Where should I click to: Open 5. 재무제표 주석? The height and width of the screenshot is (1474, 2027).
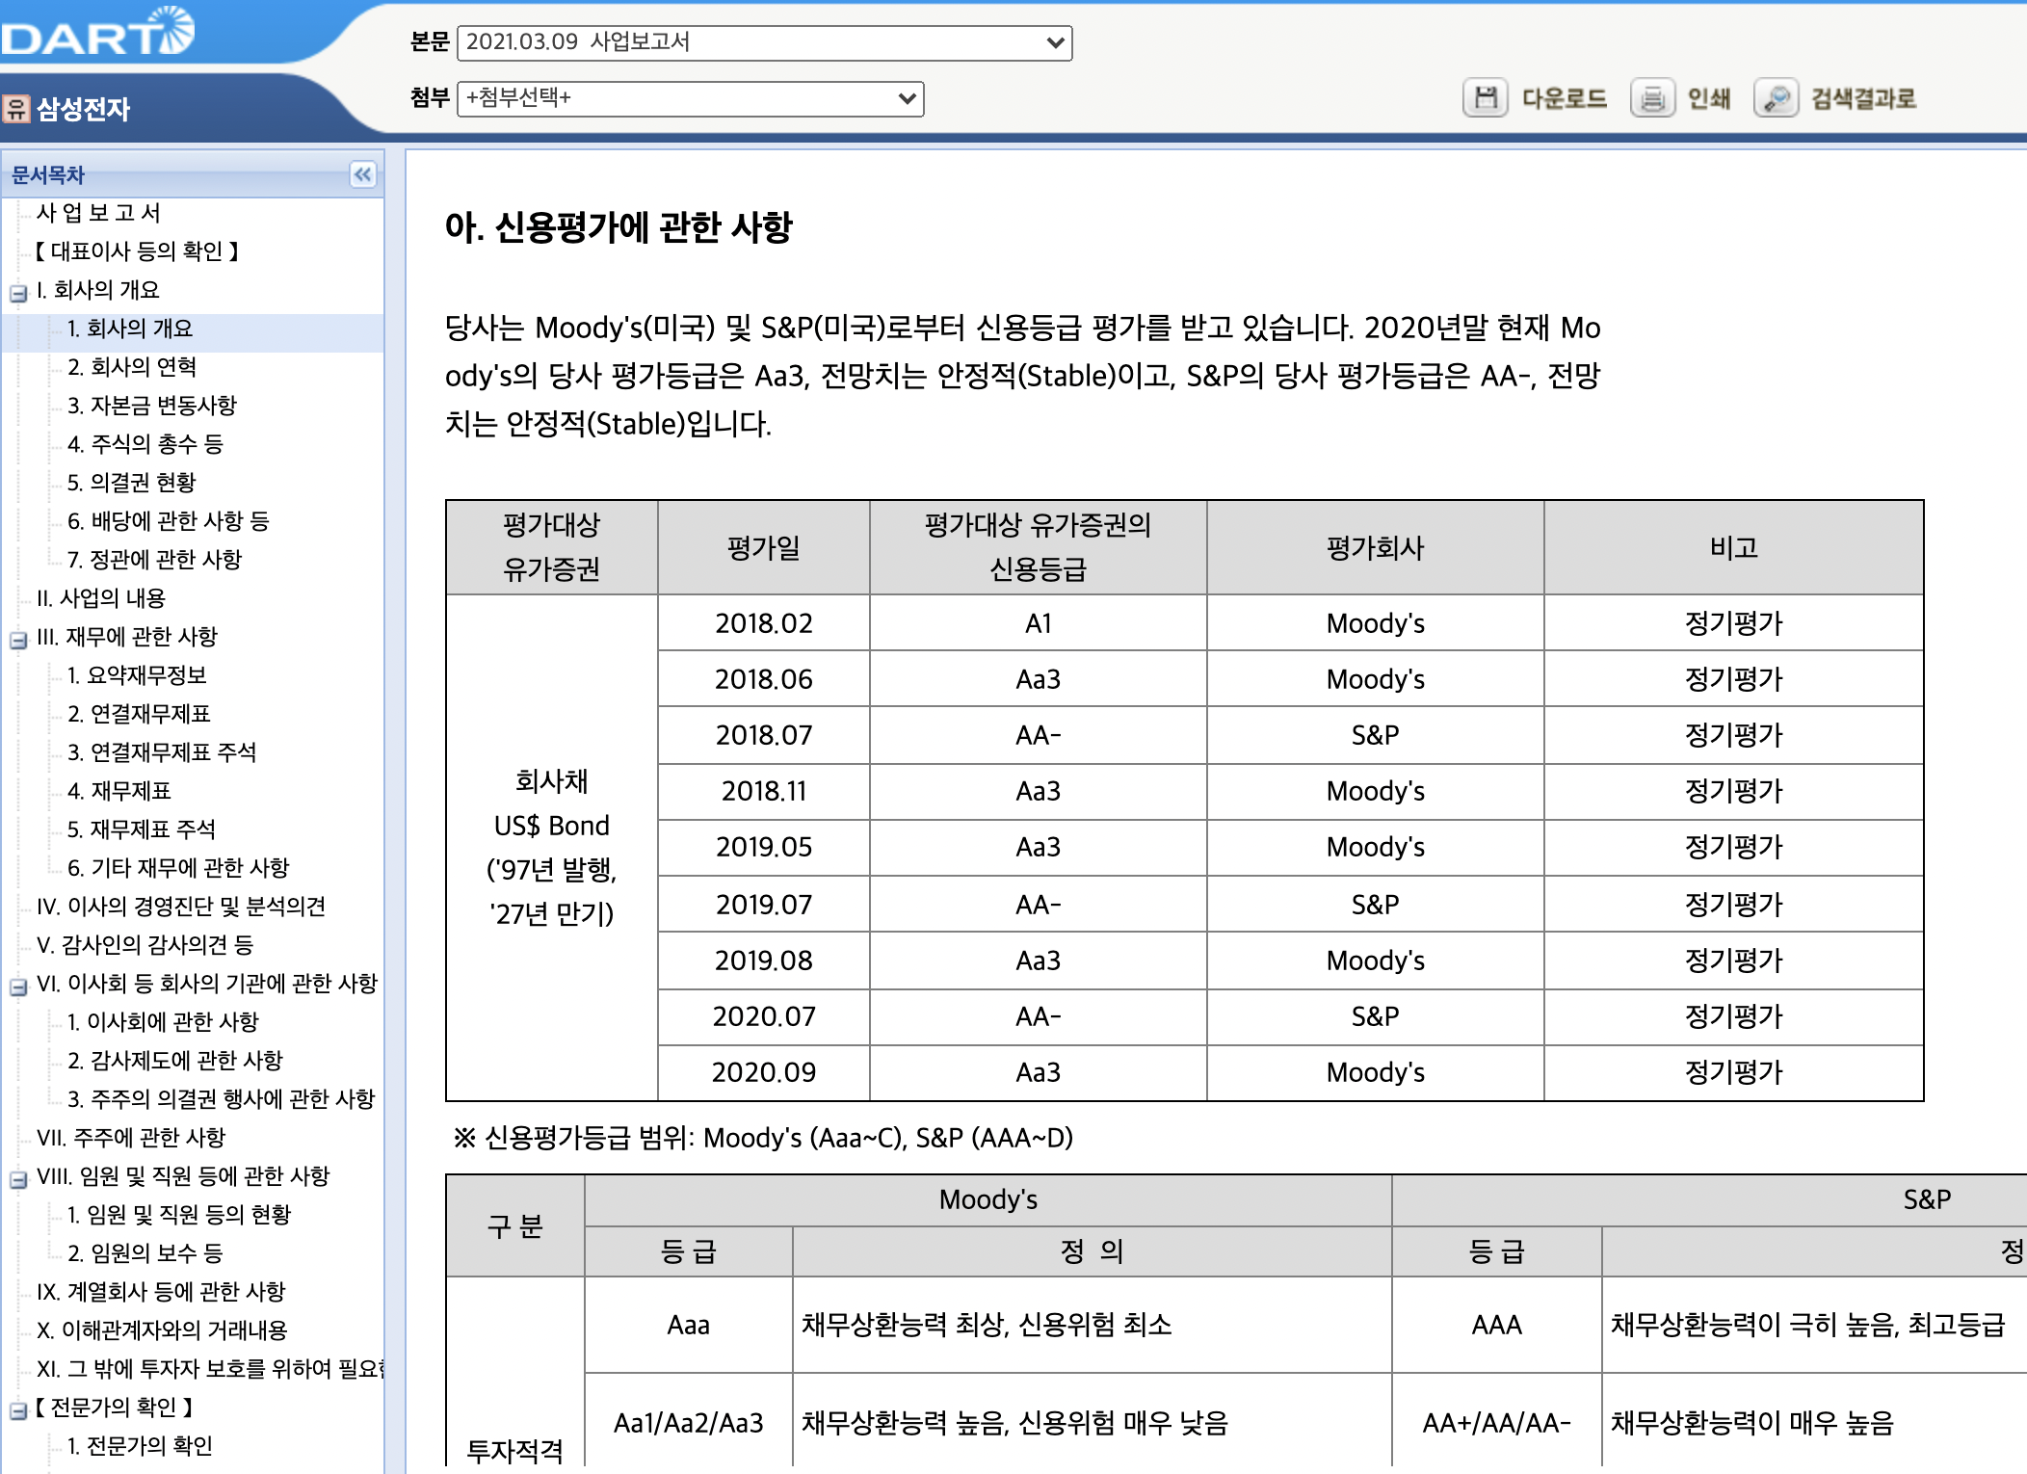pos(142,829)
